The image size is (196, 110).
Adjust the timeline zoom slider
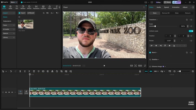[x=180, y=71]
